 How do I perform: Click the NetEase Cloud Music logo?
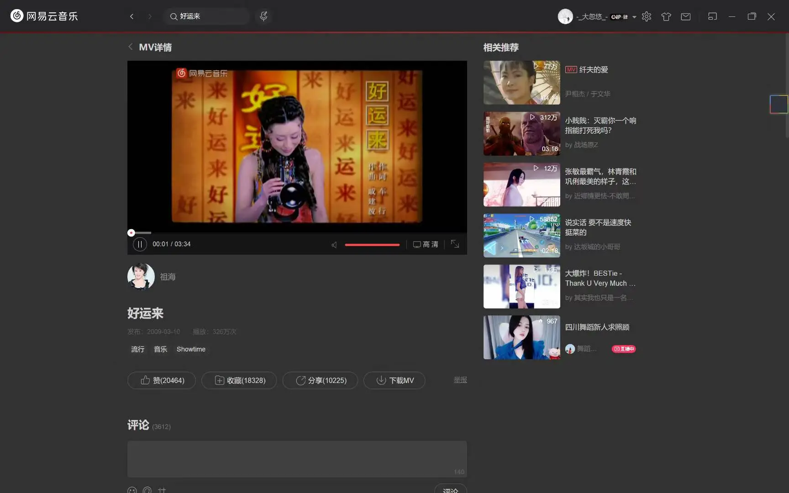coord(44,16)
